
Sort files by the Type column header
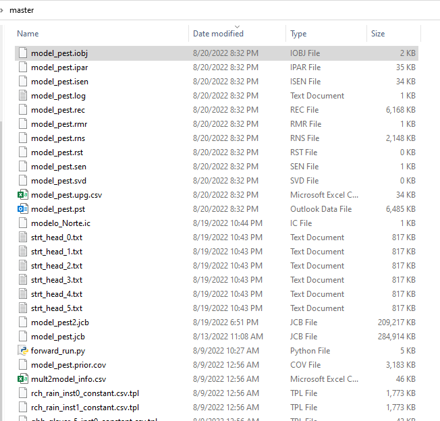pyautogui.click(x=298, y=34)
